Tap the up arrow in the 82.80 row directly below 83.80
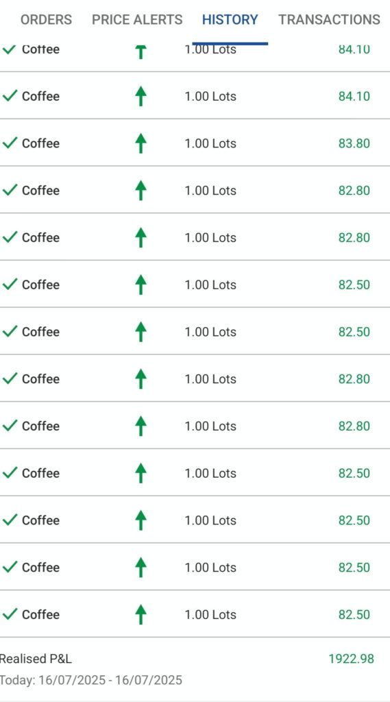The height and width of the screenshot is (702, 390). [x=141, y=191]
